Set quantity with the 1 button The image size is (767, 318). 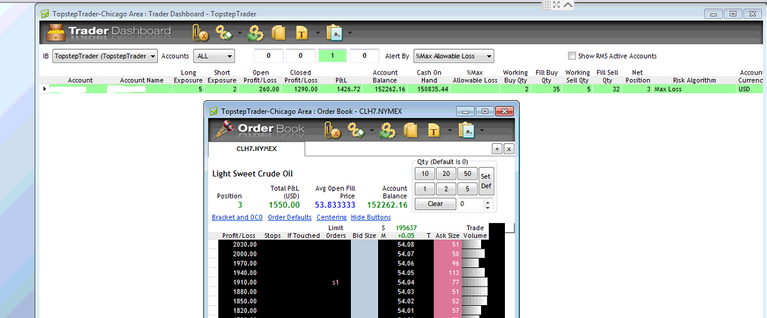click(x=424, y=189)
